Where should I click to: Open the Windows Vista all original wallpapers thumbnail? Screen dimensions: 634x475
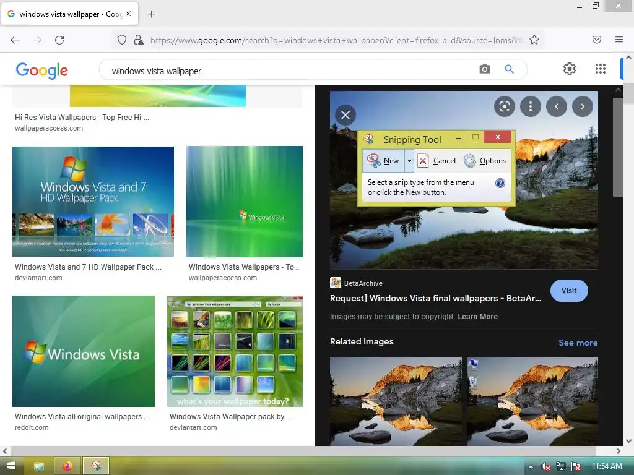click(x=84, y=351)
